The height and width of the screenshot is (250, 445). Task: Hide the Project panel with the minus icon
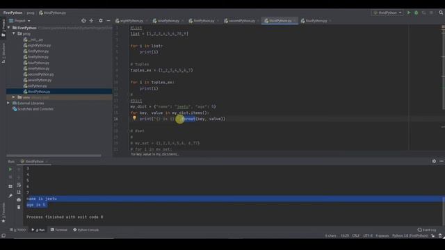click(108, 21)
